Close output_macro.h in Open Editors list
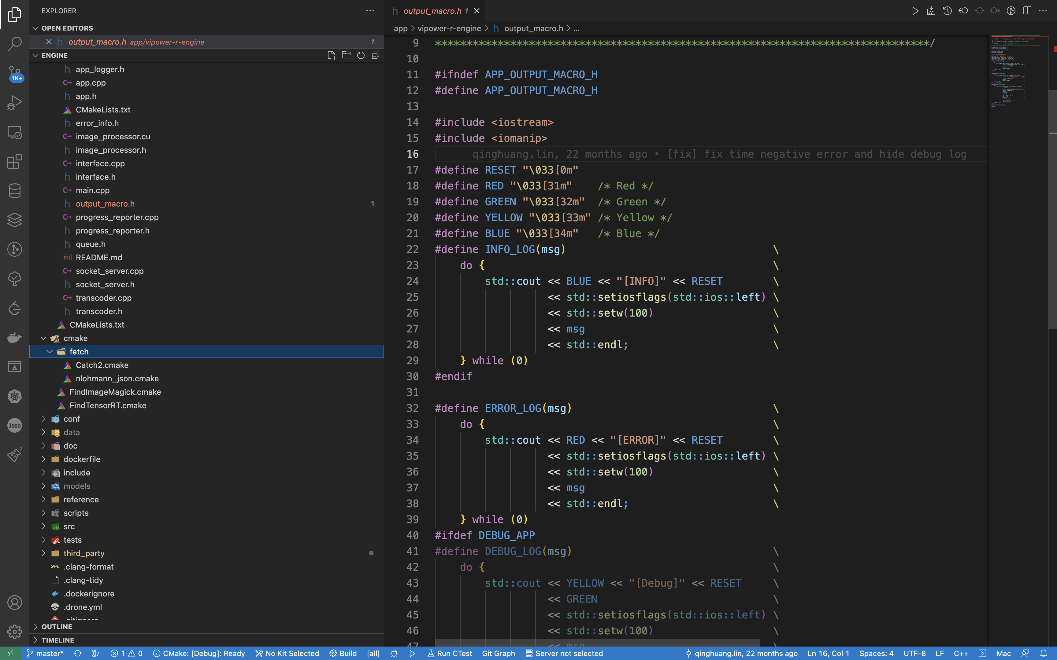The image size is (1057, 660). pos(49,42)
